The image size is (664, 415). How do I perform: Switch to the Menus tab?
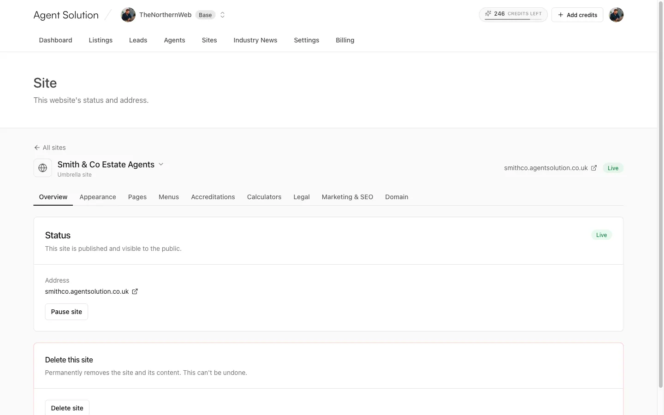pos(169,197)
